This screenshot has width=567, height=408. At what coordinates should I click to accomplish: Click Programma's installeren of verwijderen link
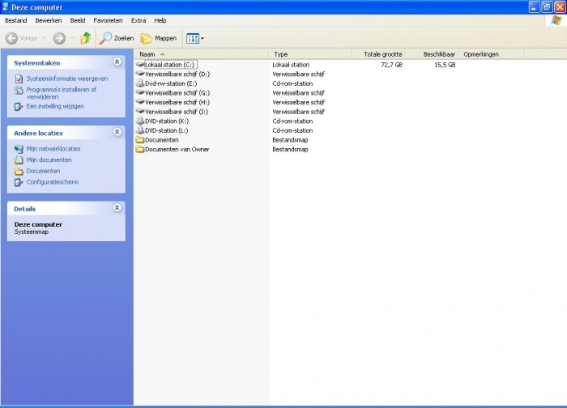[61, 93]
